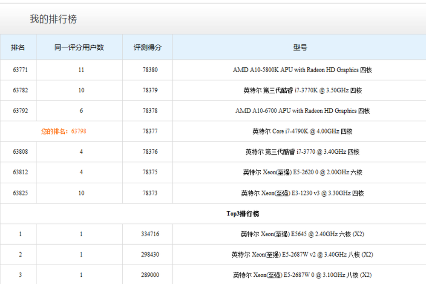Click the 我的排行榜 heading

coord(53,19)
